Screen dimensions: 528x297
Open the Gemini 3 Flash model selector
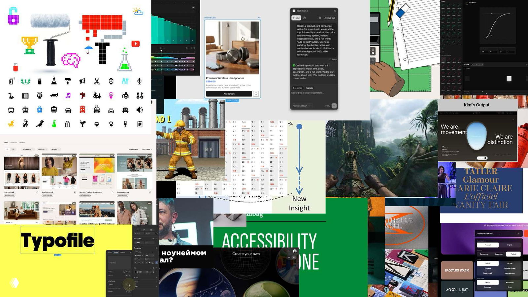pos(301,106)
